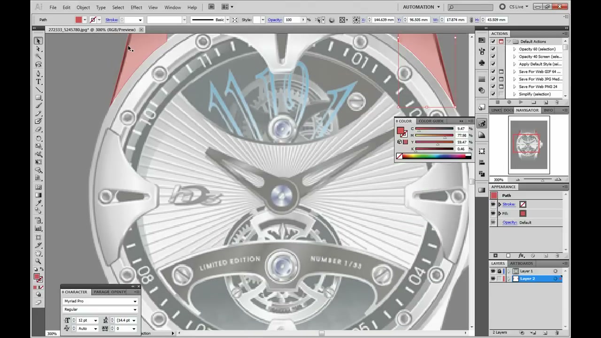Hide Layer 1 with its eye icon
Image resolution: width=601 pixels, height=338 pixels.
(x=493, y=271)
